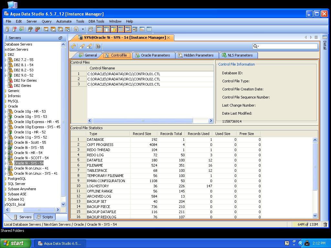Sort by the Records Used column header

199,134
